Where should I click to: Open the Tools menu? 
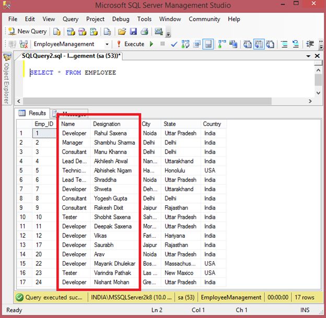coord(144,19)
